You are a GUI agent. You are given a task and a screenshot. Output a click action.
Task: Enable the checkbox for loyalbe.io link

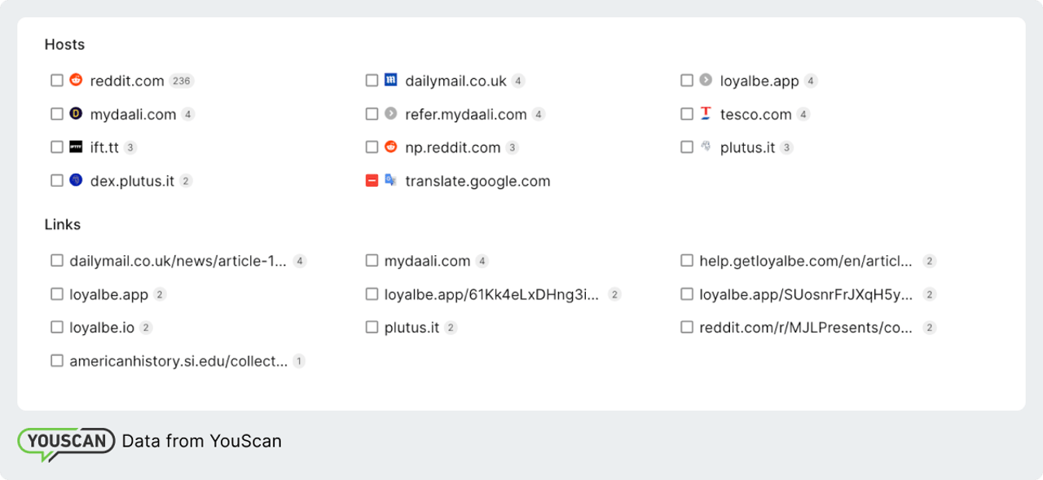56,327
